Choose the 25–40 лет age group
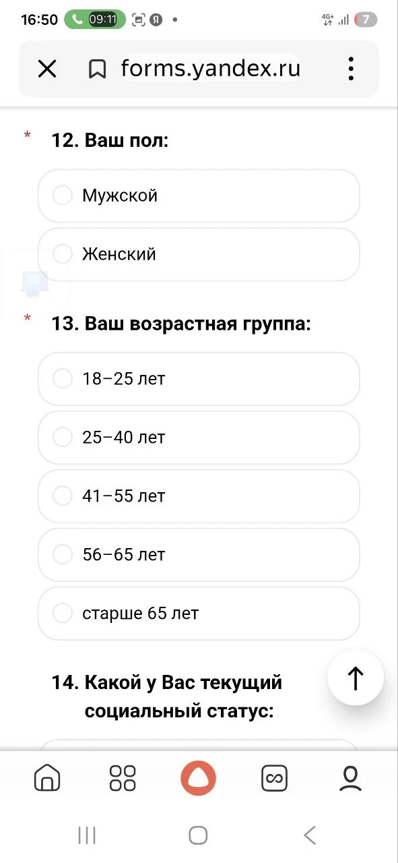The width and height of the screenshot is (398, 863). point(199,438)
